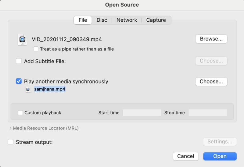The height and width of the screenshot is (167, 244).
Task: Switch to the File tab
Action: 83,20
